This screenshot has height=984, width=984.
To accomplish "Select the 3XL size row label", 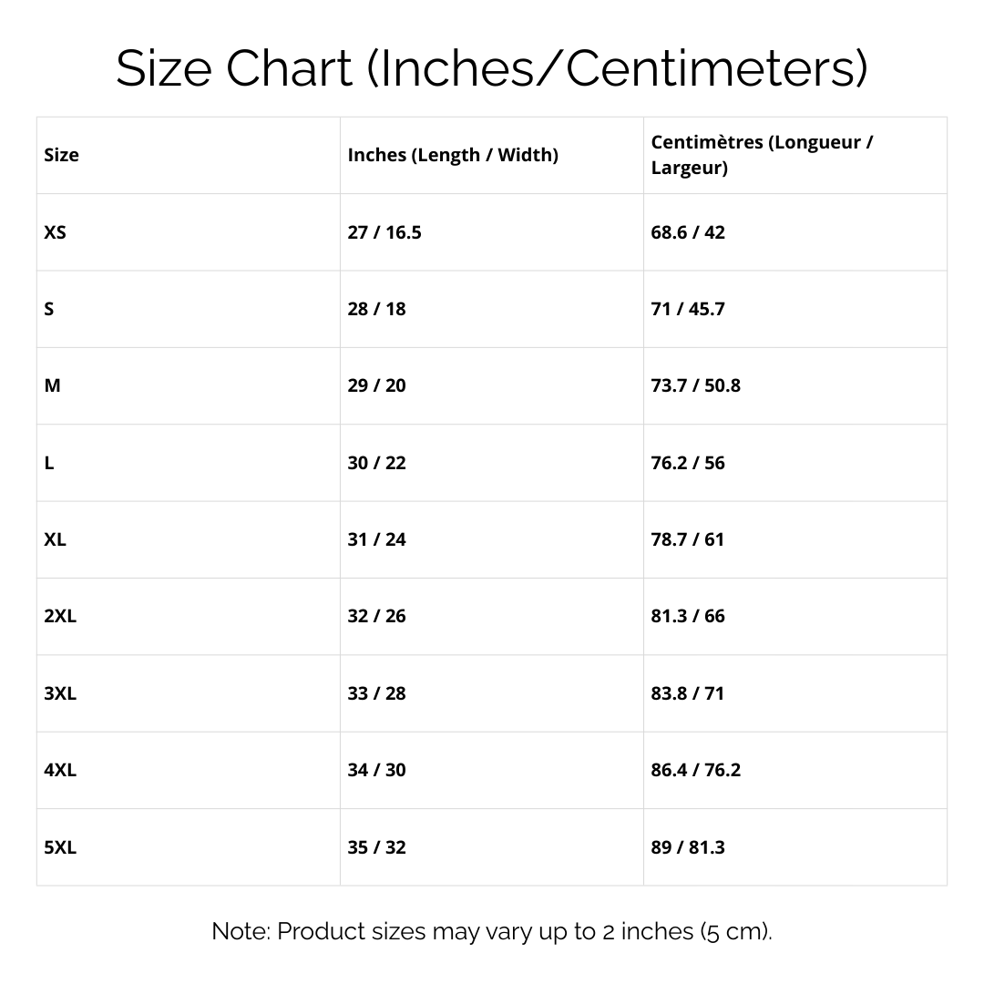I will coord(60,693).
